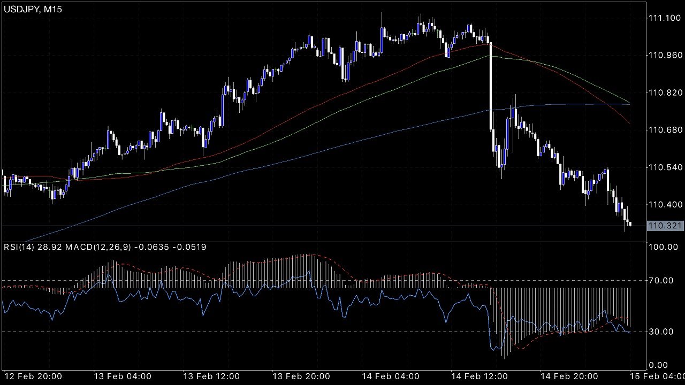
Task: Select the 13 Feb 04:00 time label
Action: pyautogui.click(x=123, y=376)
